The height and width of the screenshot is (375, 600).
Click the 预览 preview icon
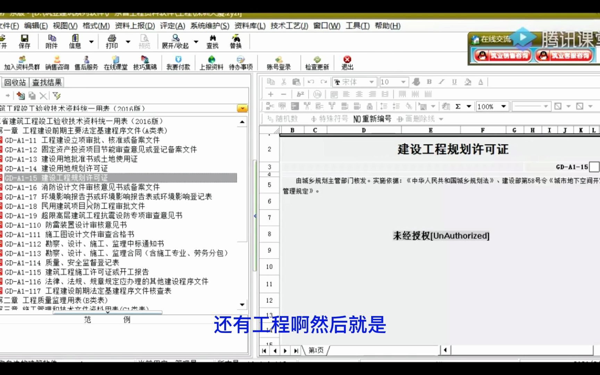[x=144, y=41]
